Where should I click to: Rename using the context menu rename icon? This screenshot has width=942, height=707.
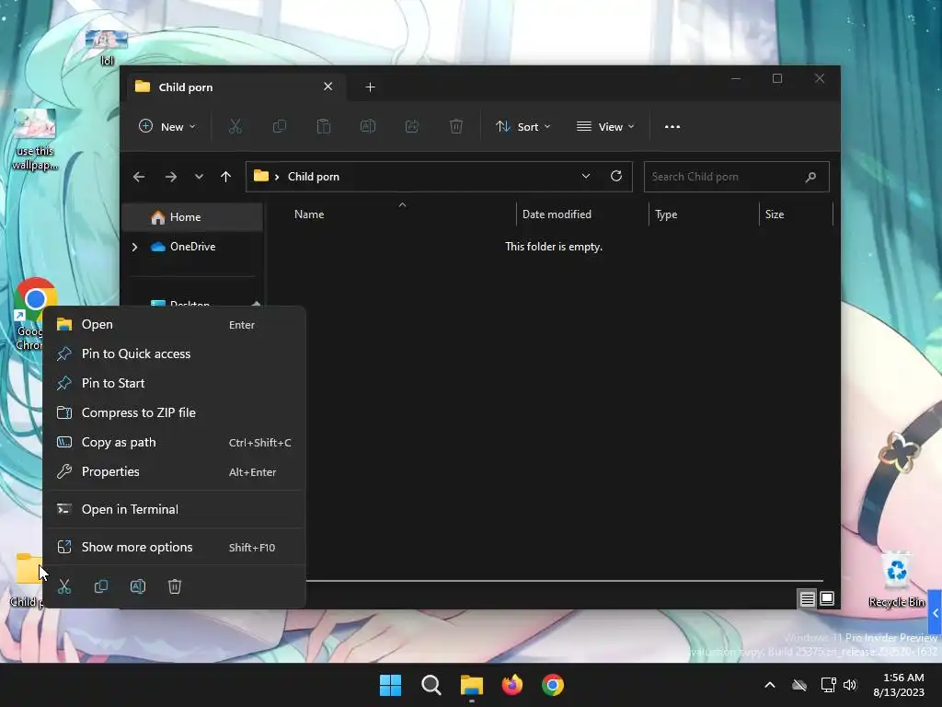coord(138,586)
